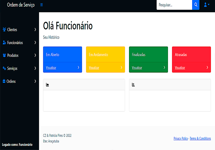Click the Serviços gears icon
Image resolution: width=215 pixels, height=150 pixels.
(x=4, y=68)
